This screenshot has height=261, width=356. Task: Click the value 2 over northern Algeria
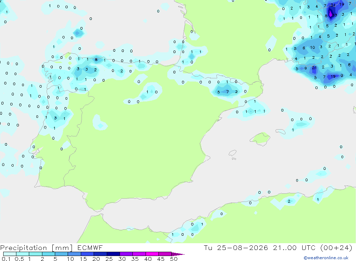coord(289,201)
